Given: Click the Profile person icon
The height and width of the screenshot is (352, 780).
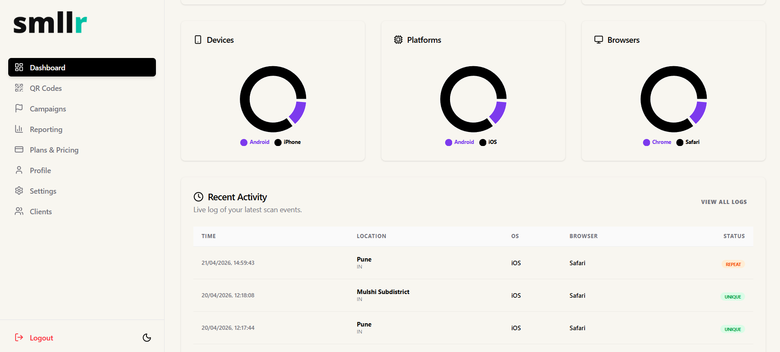Looking at the screenshot, I should (x=19, y=170).
